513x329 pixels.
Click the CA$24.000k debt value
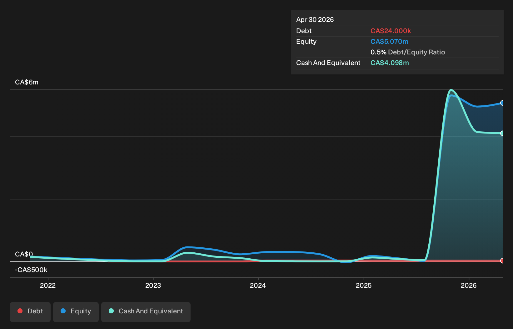tap(391, 31)
